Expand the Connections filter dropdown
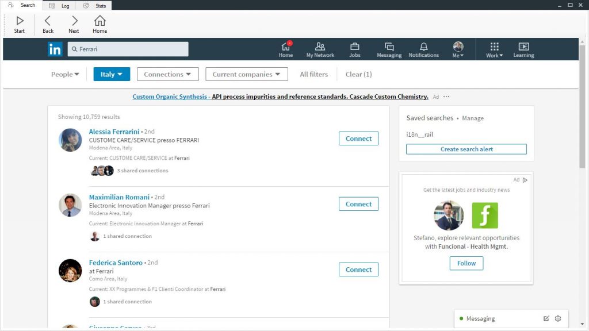The image size is (589, 331). pyautogui.click(x=167, y=74)
